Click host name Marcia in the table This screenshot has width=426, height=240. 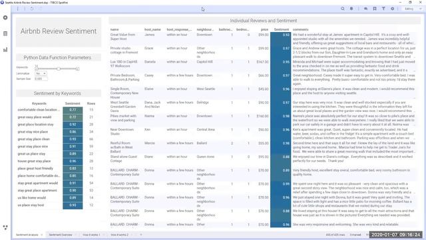tap(149, 143)
